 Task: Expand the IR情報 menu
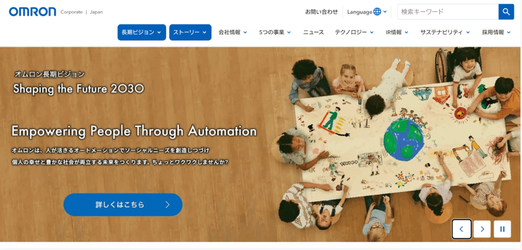click(397, 32)
